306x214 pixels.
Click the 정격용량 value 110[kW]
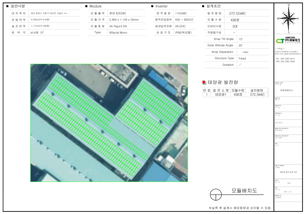(x=181, y=13)
